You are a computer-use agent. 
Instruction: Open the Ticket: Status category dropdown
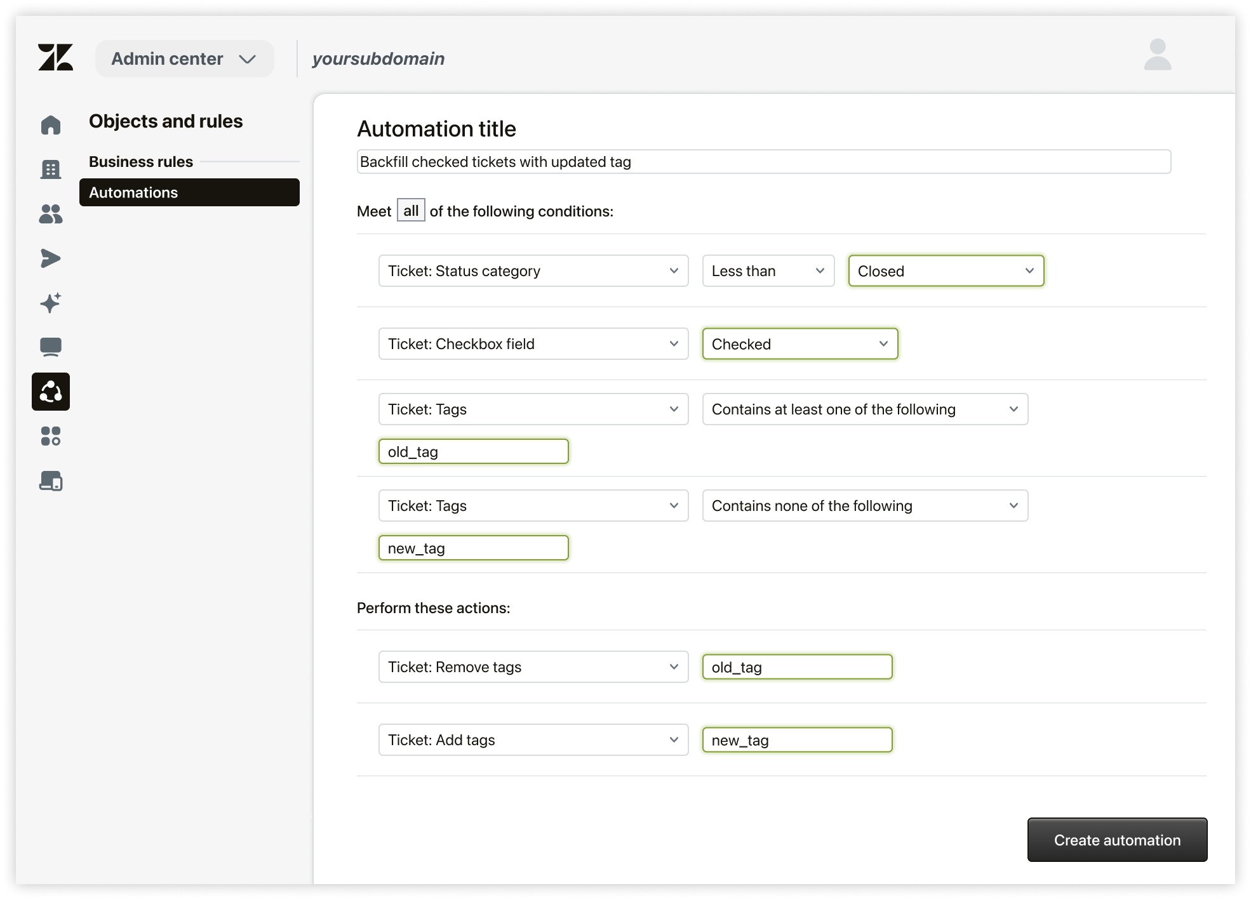[533, 271]
